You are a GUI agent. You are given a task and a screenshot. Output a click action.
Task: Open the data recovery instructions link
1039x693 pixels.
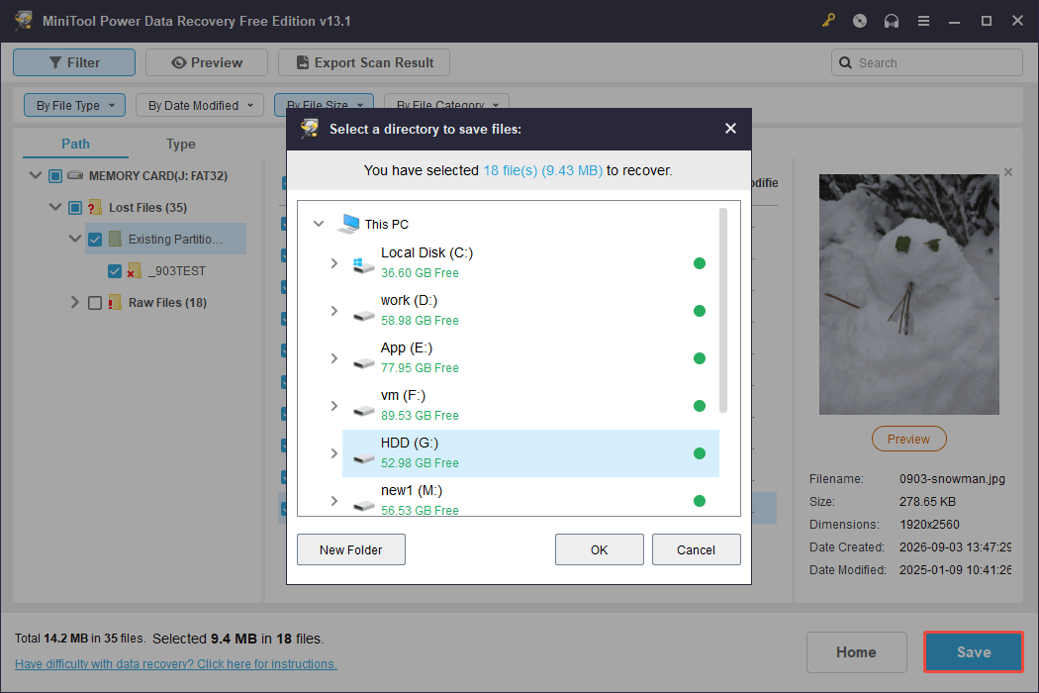click(175, 664)
